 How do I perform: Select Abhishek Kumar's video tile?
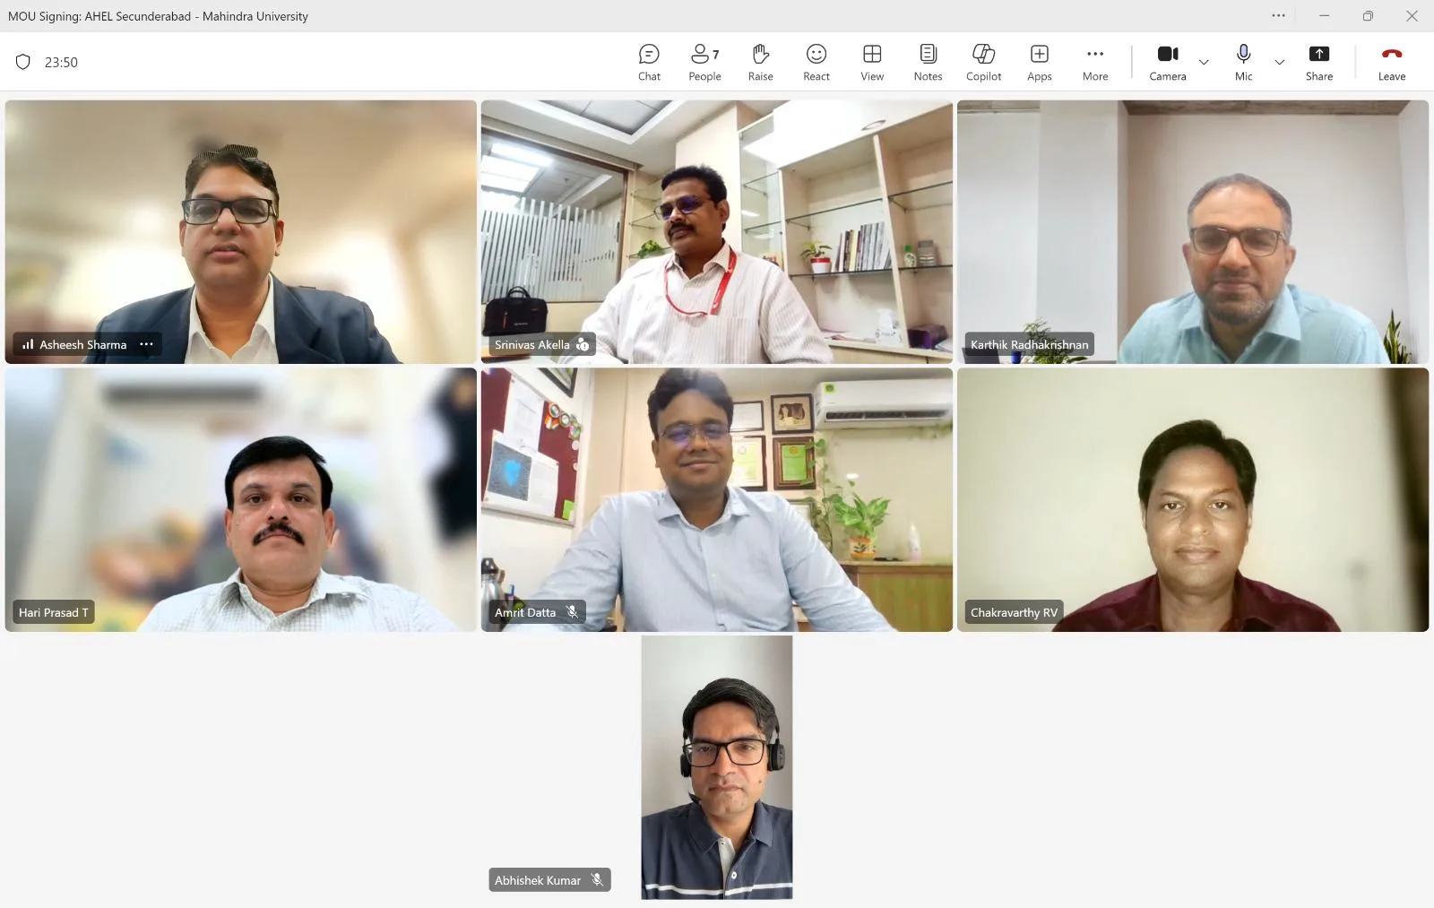pyautogui.click(x=717, y=767)
